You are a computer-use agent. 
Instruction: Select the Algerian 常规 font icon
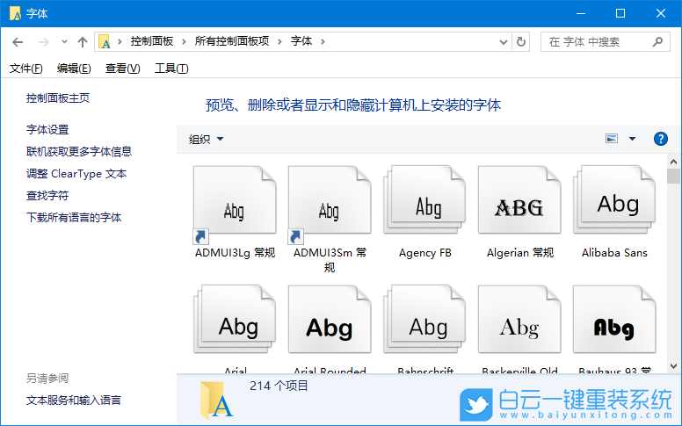(x=519, y=200)
